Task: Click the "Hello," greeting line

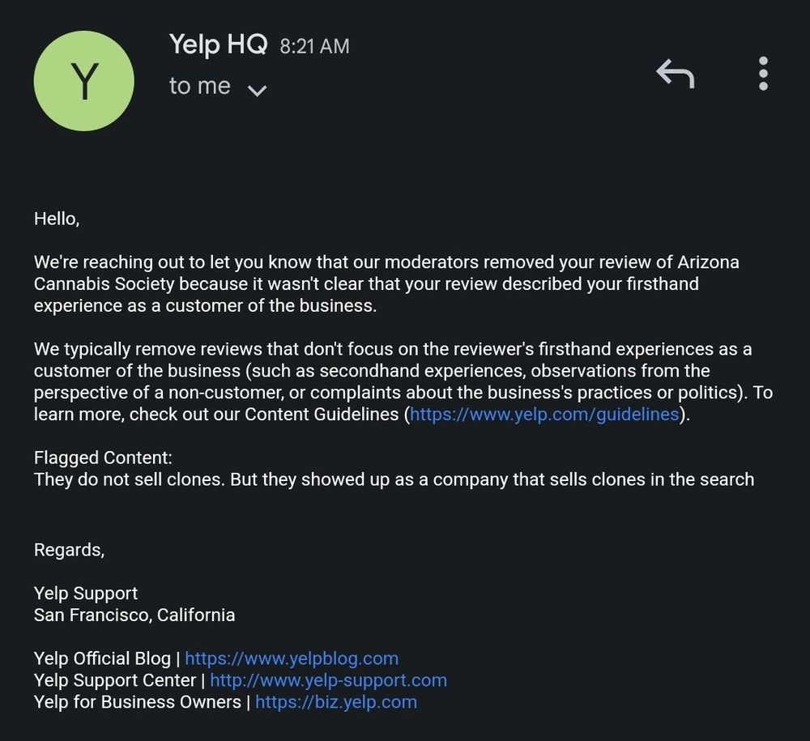Action: pos(57,218)
